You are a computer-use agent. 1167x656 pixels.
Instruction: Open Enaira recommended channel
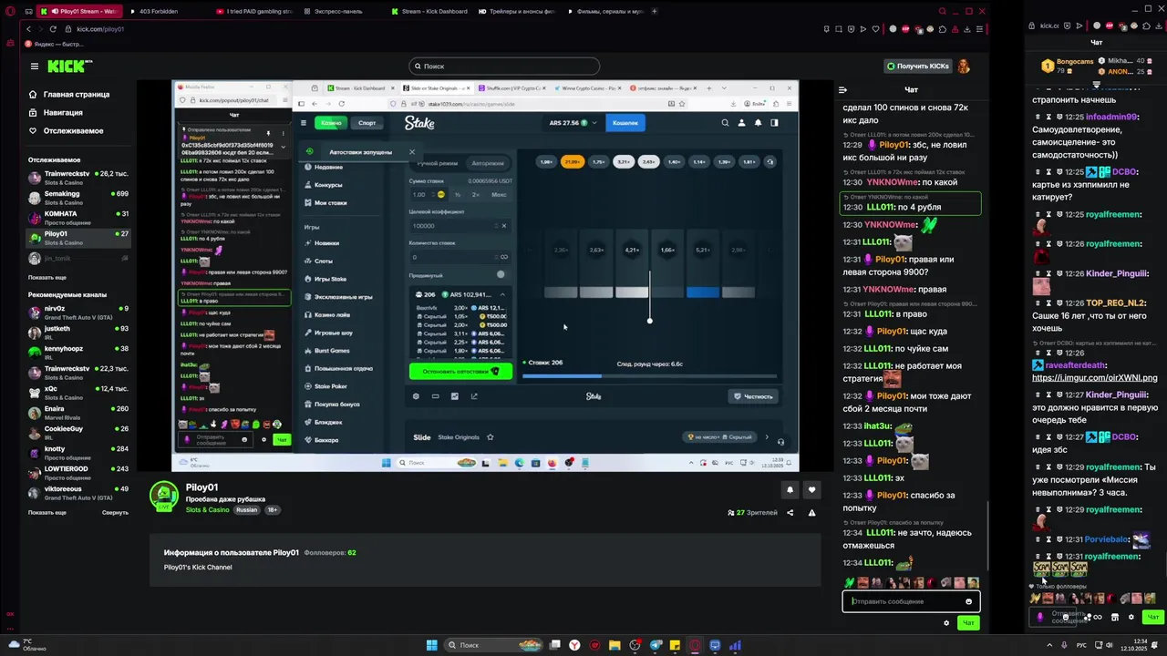(78, 412)
